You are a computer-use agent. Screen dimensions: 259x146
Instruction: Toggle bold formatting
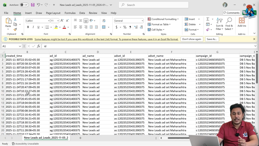28,27
